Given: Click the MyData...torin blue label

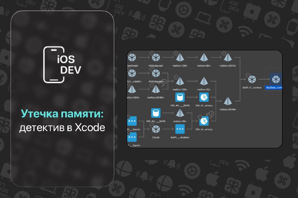Looking at the screenshot, I should tap(274, 88).
